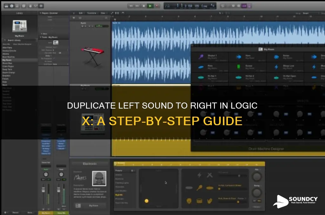
Task: Select the blue audio waveform region
Action: pyautogui.click(x=151, y=53)
